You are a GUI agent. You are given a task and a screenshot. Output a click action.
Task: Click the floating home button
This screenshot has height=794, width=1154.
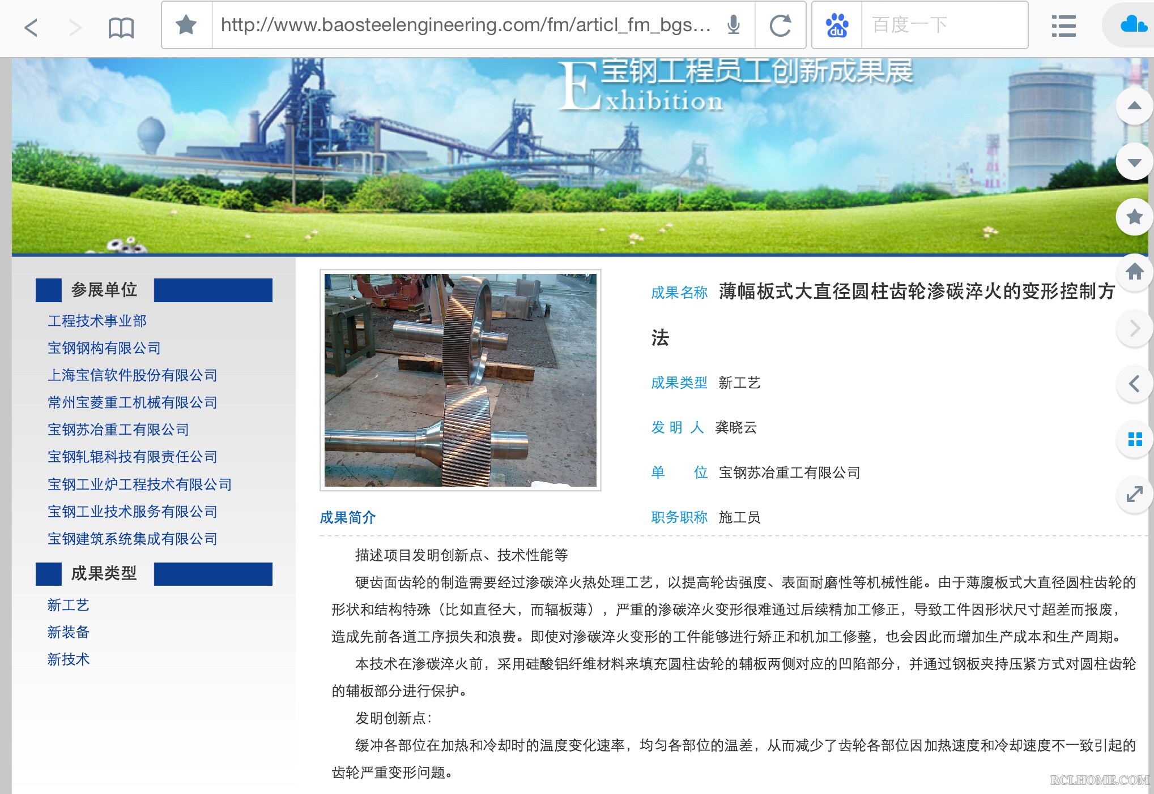point(1134,272)
